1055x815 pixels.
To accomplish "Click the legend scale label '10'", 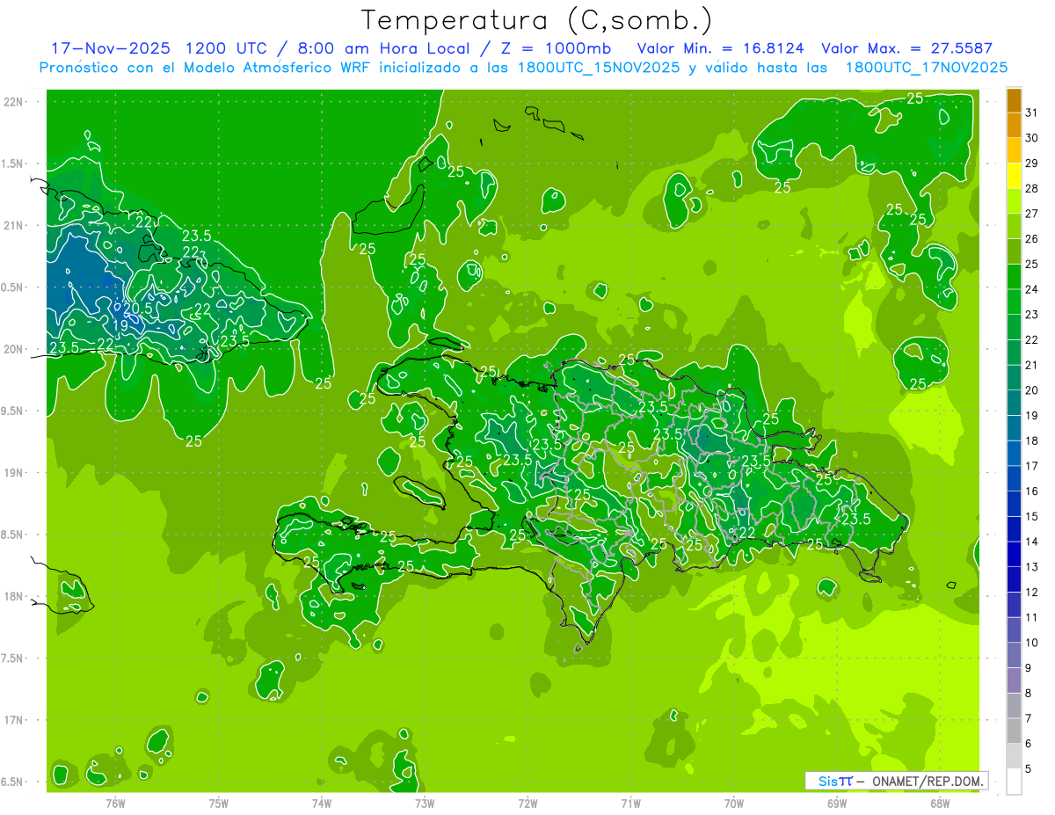I will pyautogui.click(x=1032, y=643).
